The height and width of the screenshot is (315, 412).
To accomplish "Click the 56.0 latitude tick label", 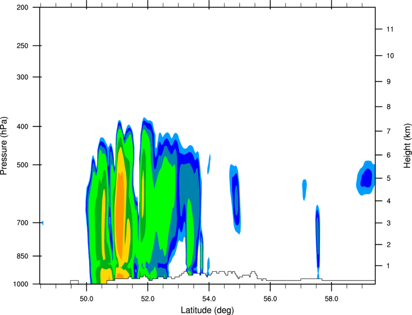I will (x=270, y=299).
